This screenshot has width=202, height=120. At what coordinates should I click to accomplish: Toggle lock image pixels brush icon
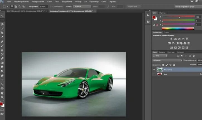point(167,65)
